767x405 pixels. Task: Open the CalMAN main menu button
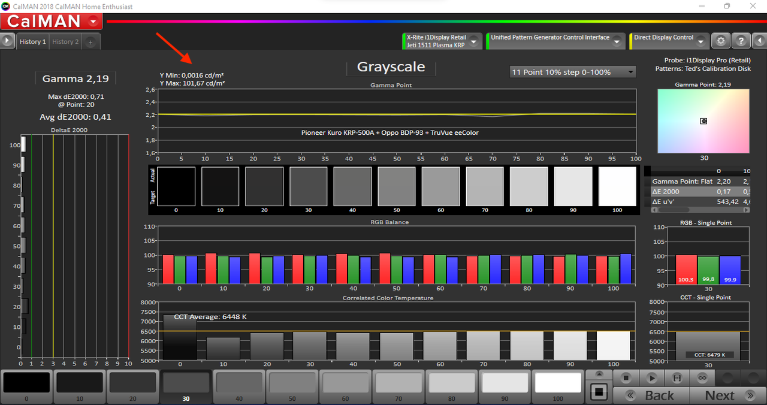tap(52, 22)
